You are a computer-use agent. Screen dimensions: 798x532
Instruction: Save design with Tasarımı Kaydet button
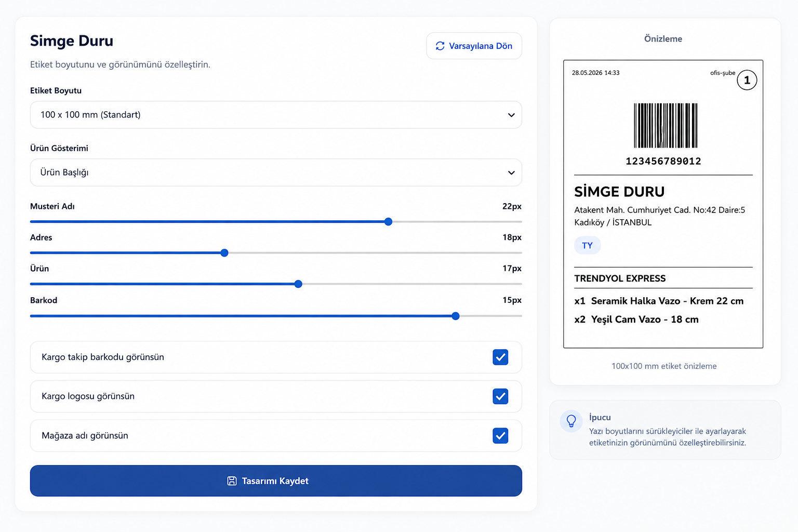click(x=276, y=481)
